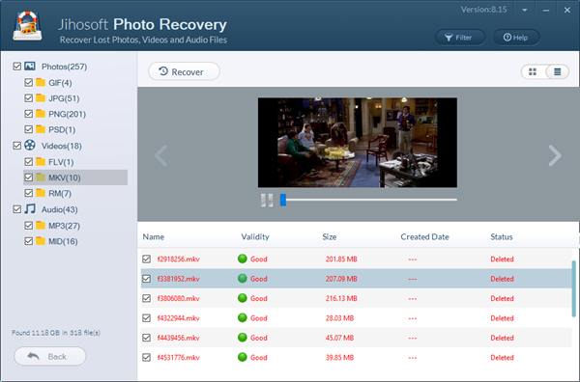Click the PSD folder icon
580x382 pixels.
tap(41, 129)
